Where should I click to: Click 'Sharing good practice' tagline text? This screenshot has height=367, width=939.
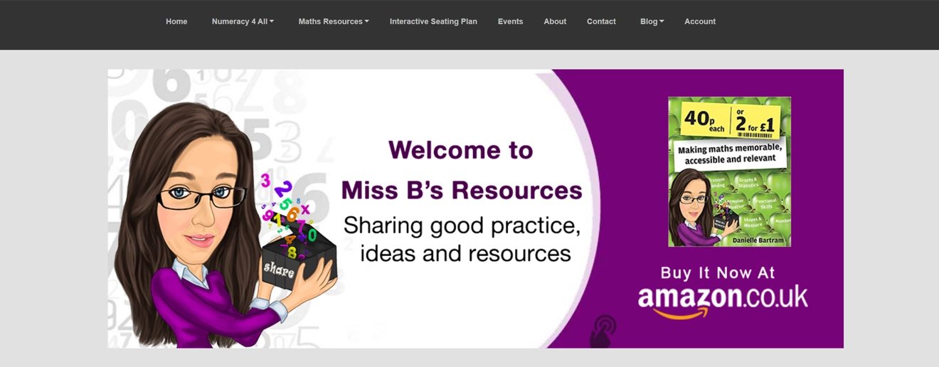pos(462,225)
